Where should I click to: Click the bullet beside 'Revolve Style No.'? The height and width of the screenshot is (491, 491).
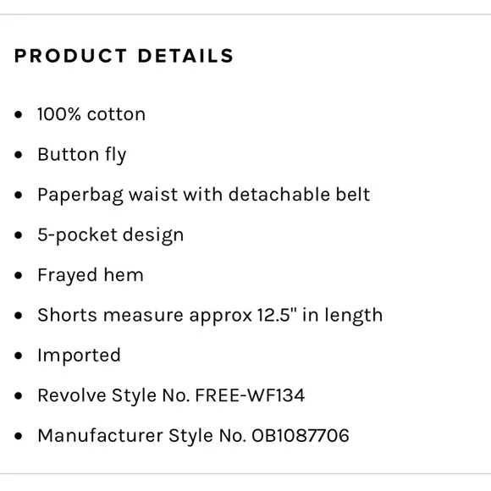(19, 396)
